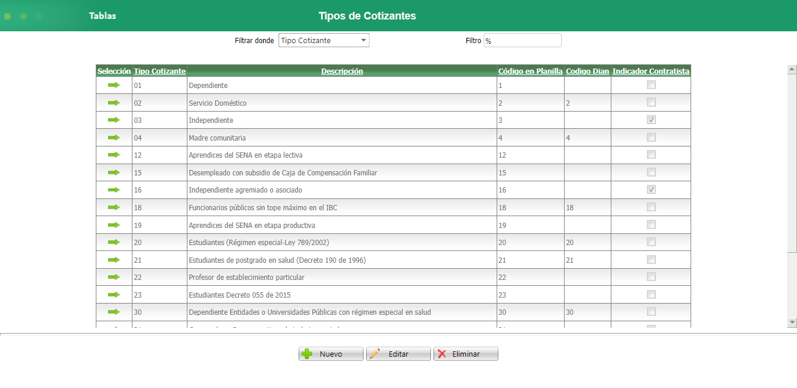Select the Estudiantes Régimen especial row arrow

click(x=114, y=242)
